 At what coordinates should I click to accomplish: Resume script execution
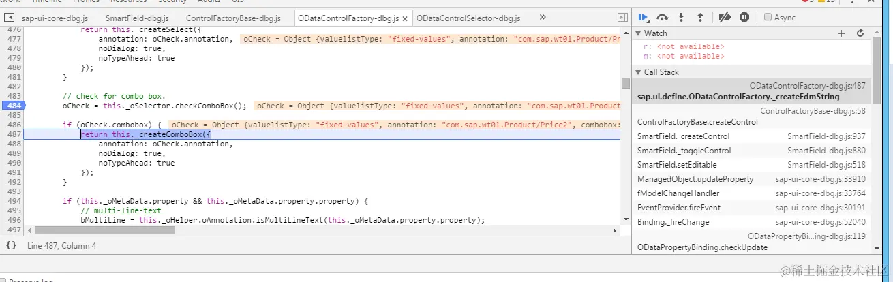(644, 17)
